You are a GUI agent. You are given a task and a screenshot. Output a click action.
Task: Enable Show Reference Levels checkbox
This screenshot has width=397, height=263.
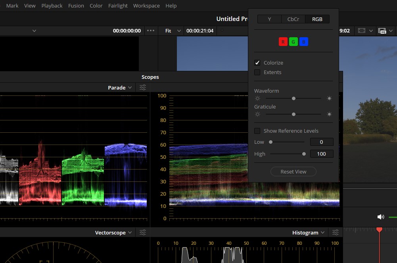[257, 131]
